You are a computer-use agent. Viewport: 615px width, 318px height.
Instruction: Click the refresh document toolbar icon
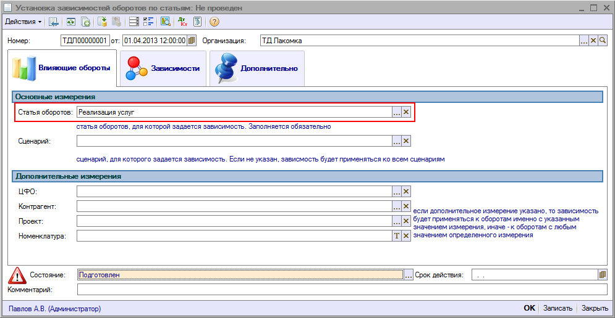tap(71, 22)
